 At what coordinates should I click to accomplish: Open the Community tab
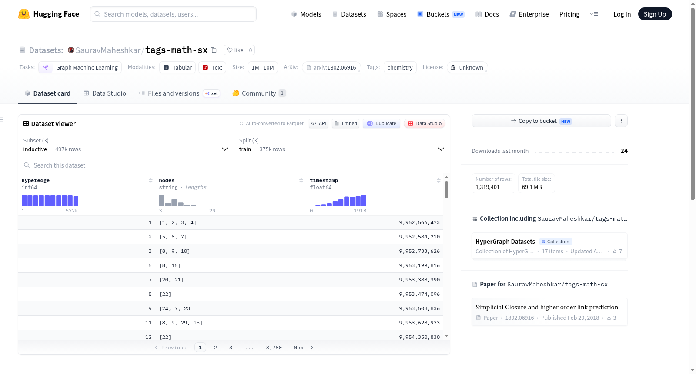(259, 93)
